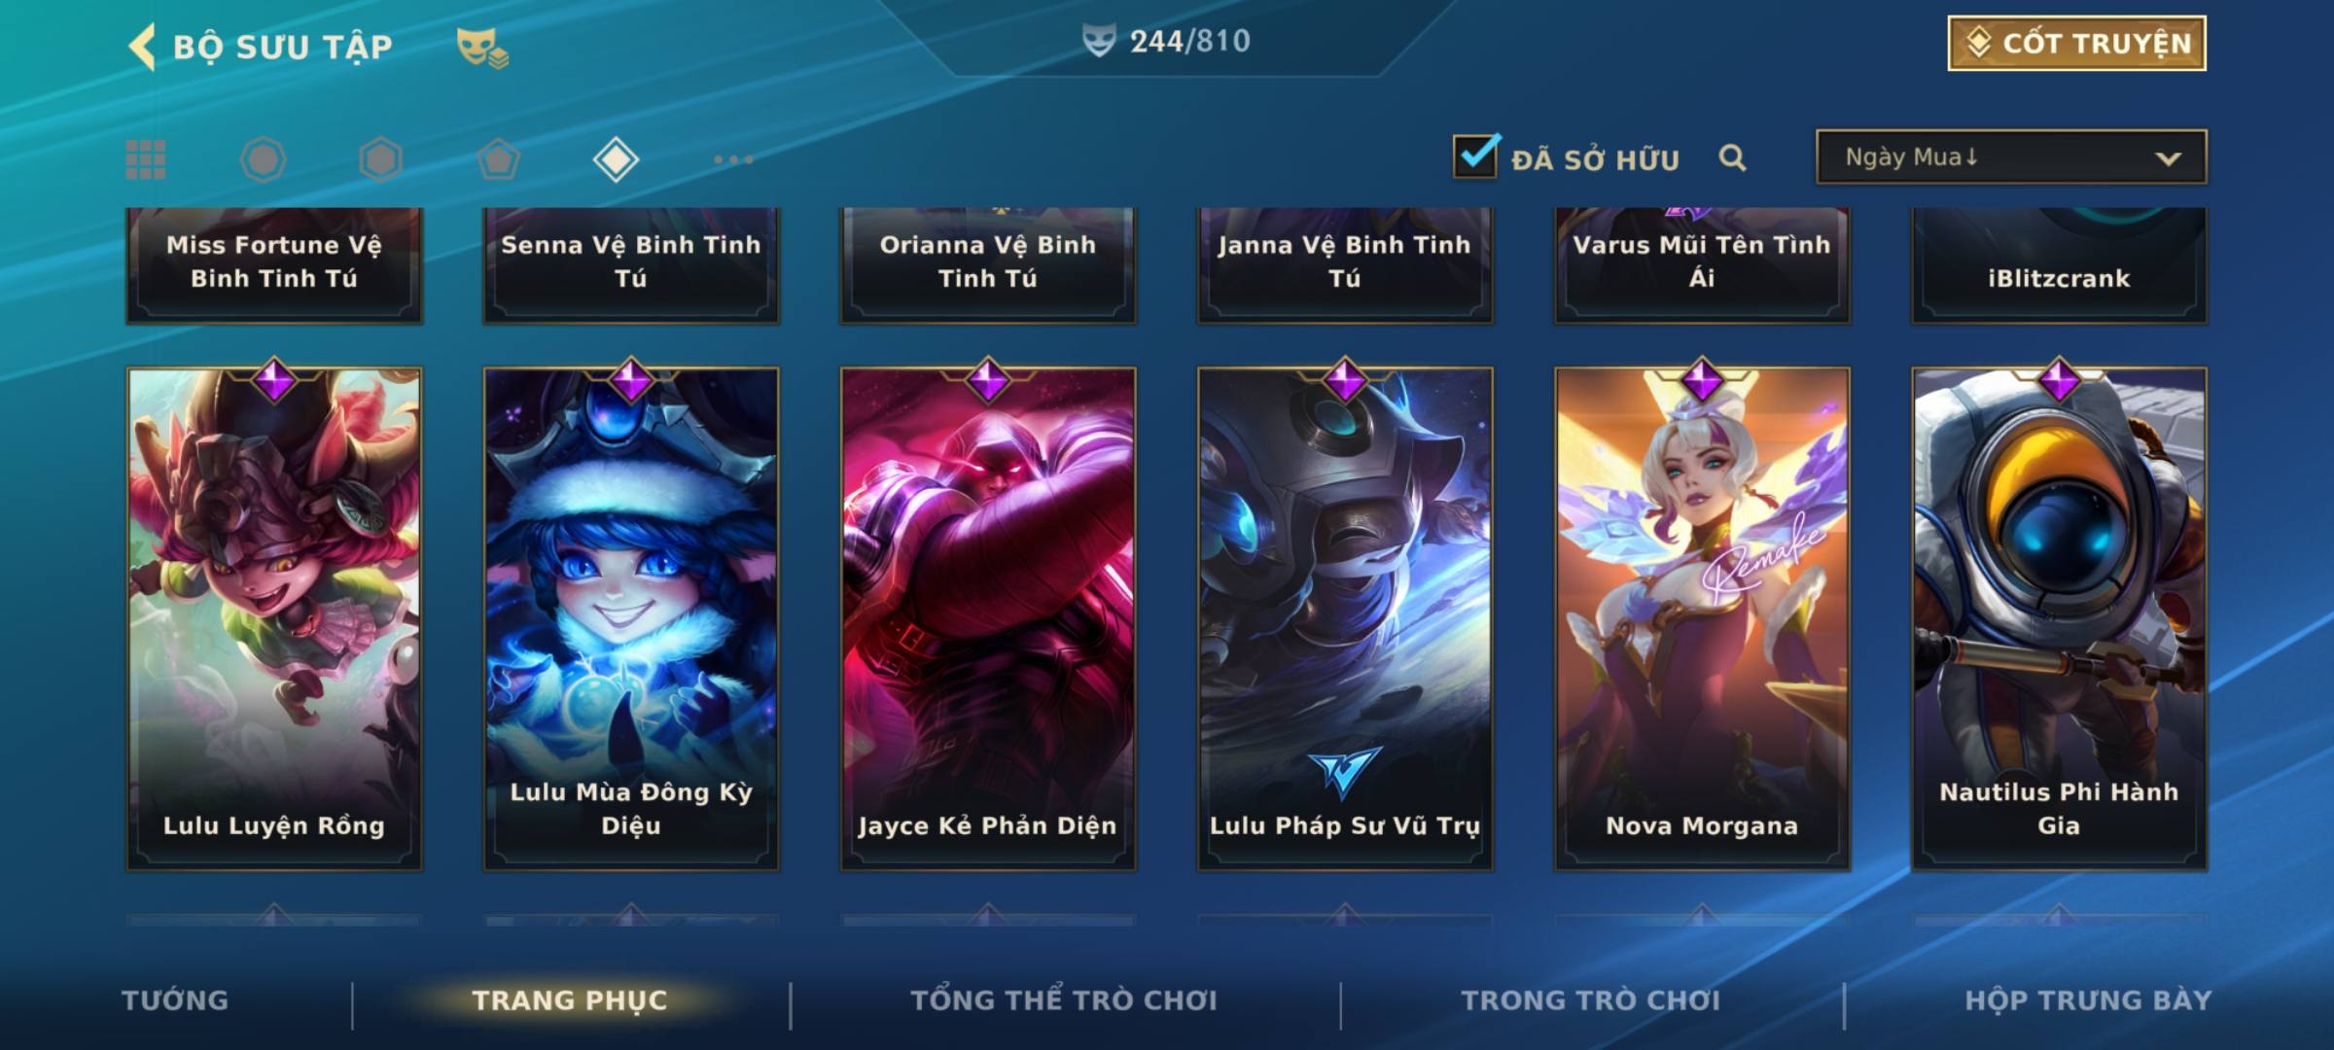Select the pentagon rarity filter icon
2334x1050 pixels.
coord(498,159)
